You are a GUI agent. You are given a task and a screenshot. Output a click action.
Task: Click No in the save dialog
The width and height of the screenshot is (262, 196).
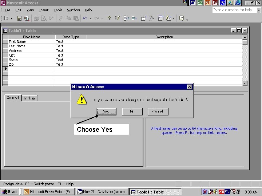tap(132, 111)
